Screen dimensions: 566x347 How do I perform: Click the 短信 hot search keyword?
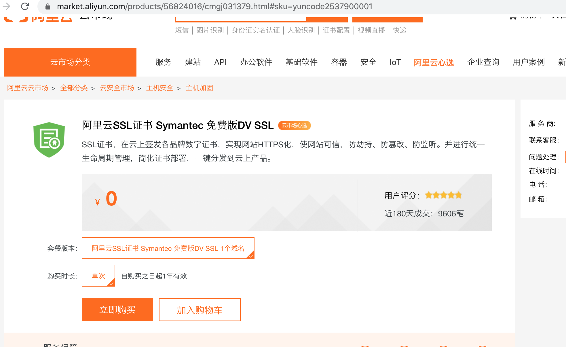click(182, 30)
